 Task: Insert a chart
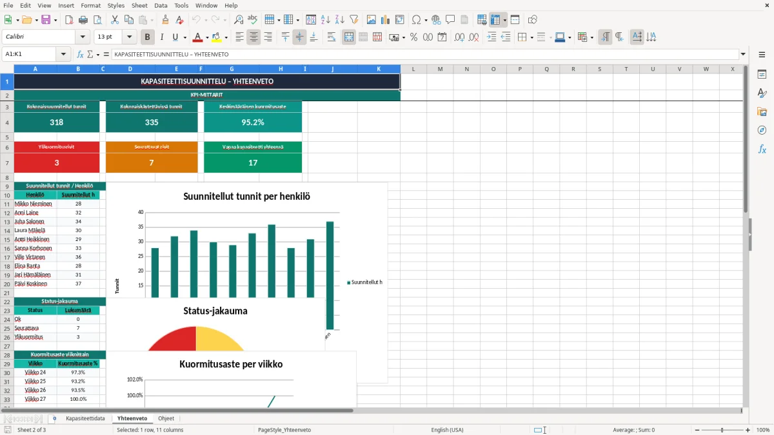click(386, 20)
